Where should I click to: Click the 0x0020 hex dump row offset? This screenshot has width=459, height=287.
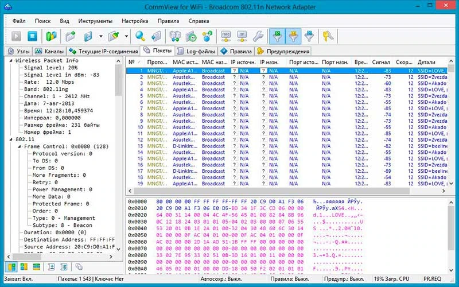point(137,215)
